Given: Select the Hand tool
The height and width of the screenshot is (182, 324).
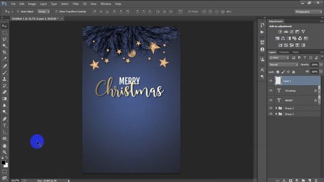Looking at the screenshot, I should pos(5,146).
